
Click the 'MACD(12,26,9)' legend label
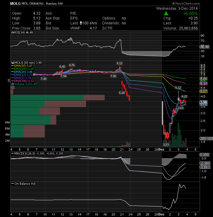25,154
